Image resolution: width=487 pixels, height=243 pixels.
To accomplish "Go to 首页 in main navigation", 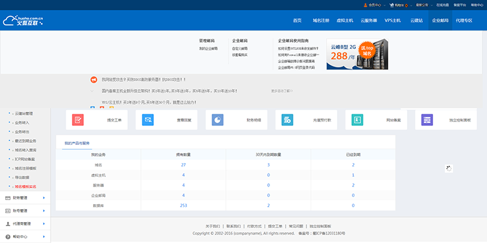I will point(297,21).
